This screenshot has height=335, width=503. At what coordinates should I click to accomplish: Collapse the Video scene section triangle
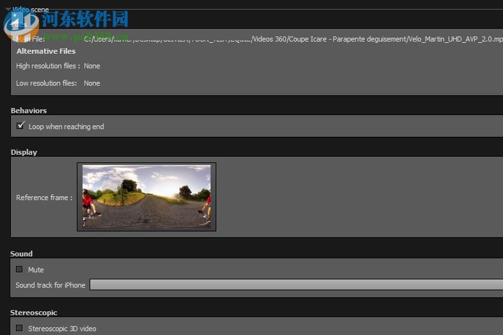point(8,10)
